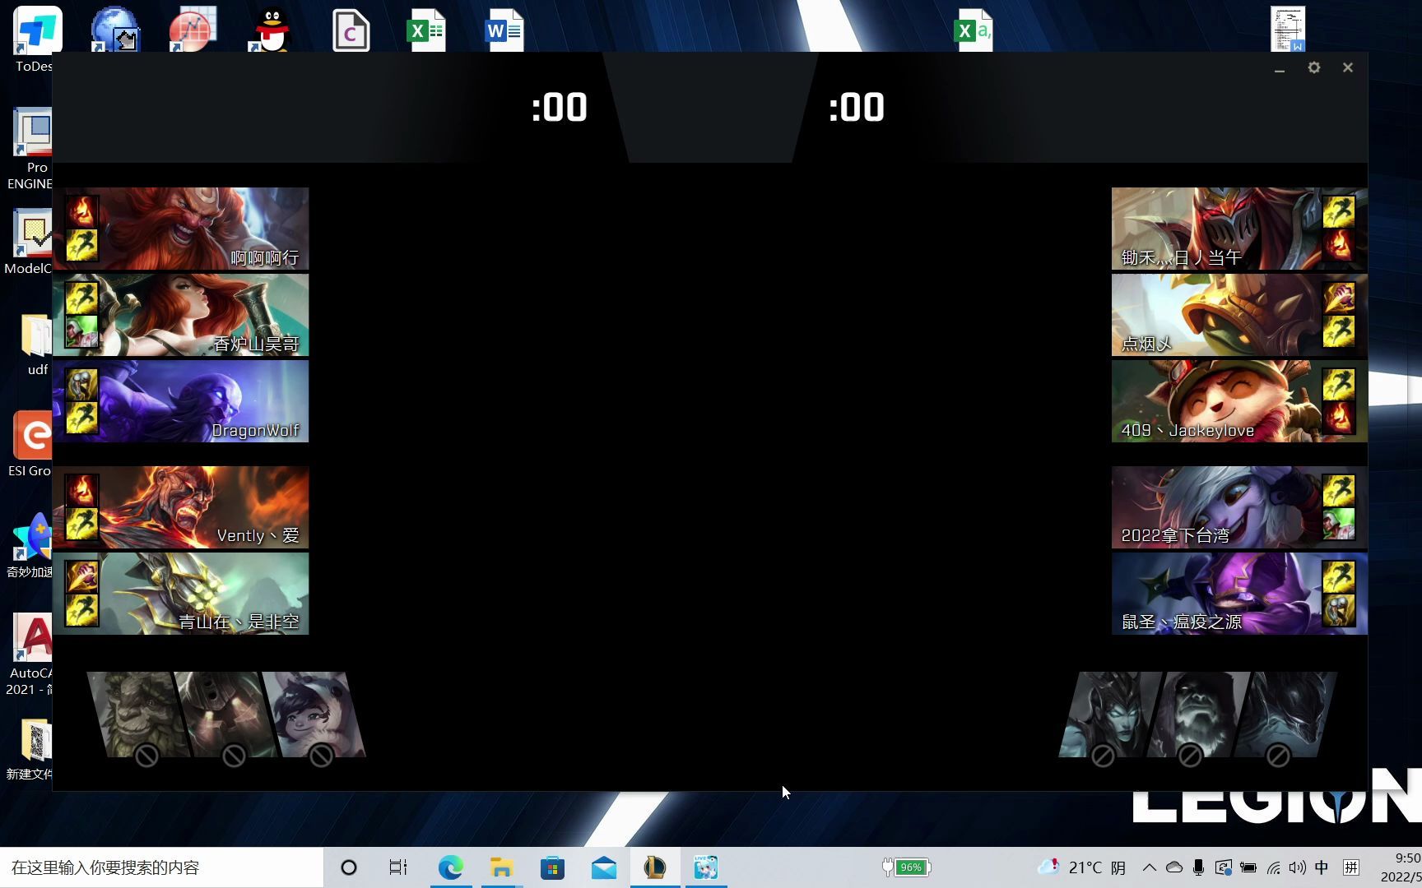The height and width of the screenshot is (888, 1422).
Task: Select the Kennen card 鼠圣、瘟疫之源
Action: pyautogui.click(x=1239, y=594)
